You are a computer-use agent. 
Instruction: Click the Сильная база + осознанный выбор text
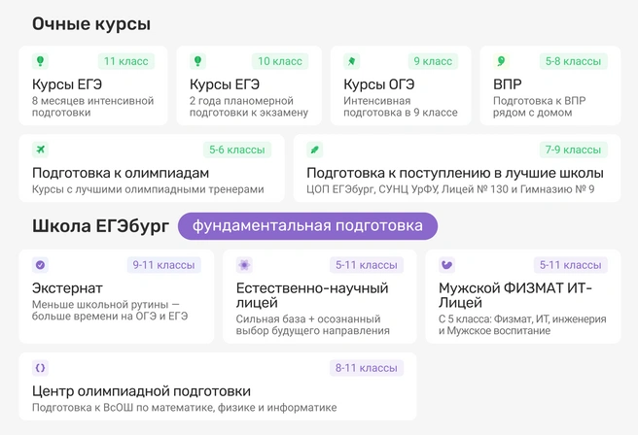click(312, 325)
